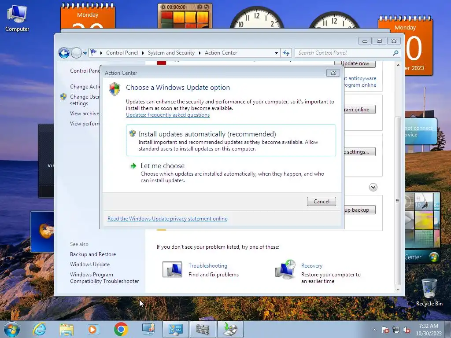The image size is (451, 338).
Task: Click the muted speaker volume tray icon
Action: tap(407, 330)
